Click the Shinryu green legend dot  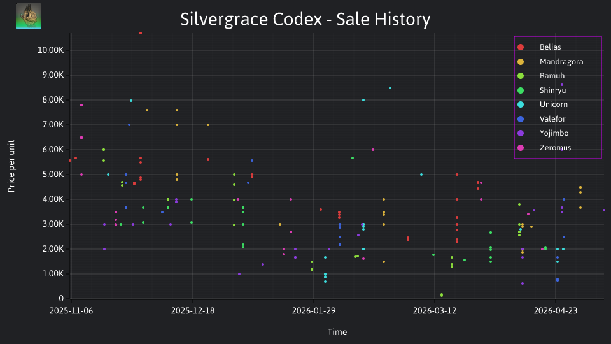tap(521, 90)
